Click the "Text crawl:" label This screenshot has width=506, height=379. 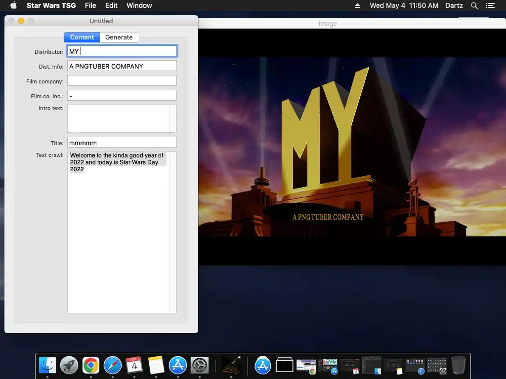point(50,155)
